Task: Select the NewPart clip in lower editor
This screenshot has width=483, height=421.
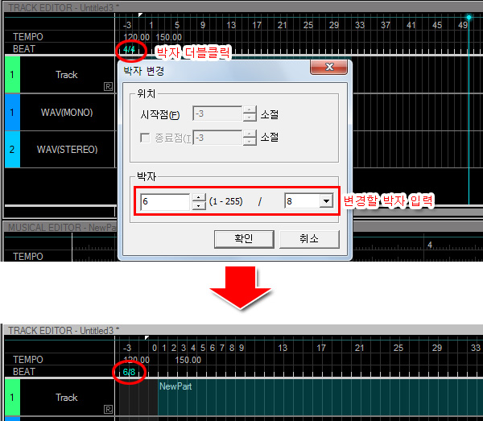Action: click(x=320, y=398)
